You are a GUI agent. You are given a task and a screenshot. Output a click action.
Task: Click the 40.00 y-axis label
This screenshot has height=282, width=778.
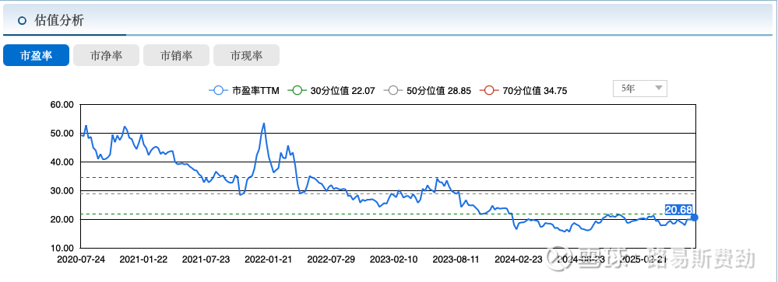62,162
